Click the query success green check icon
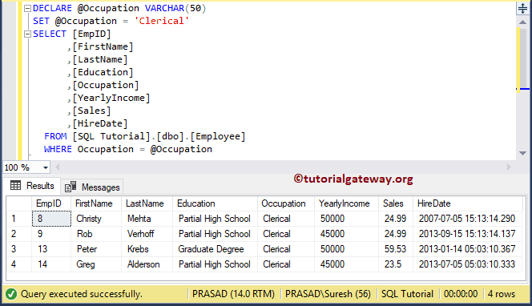 tap(11, 294)
